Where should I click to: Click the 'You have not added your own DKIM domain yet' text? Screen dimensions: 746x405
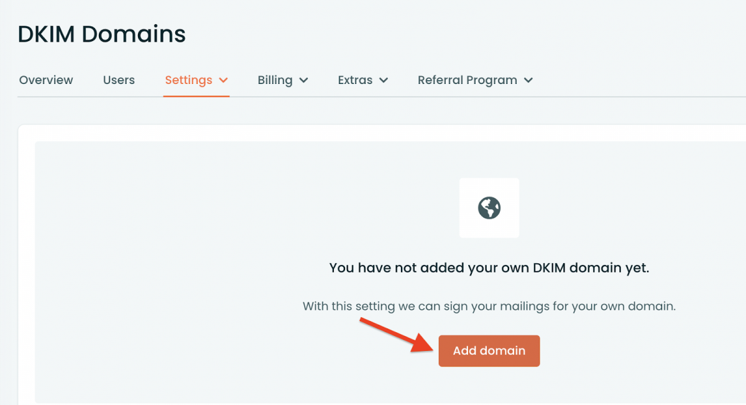click(x=489, y=268)
